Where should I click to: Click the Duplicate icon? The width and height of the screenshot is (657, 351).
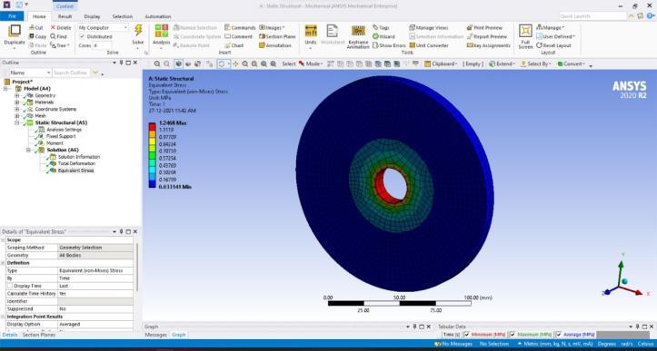pos(15,31)
